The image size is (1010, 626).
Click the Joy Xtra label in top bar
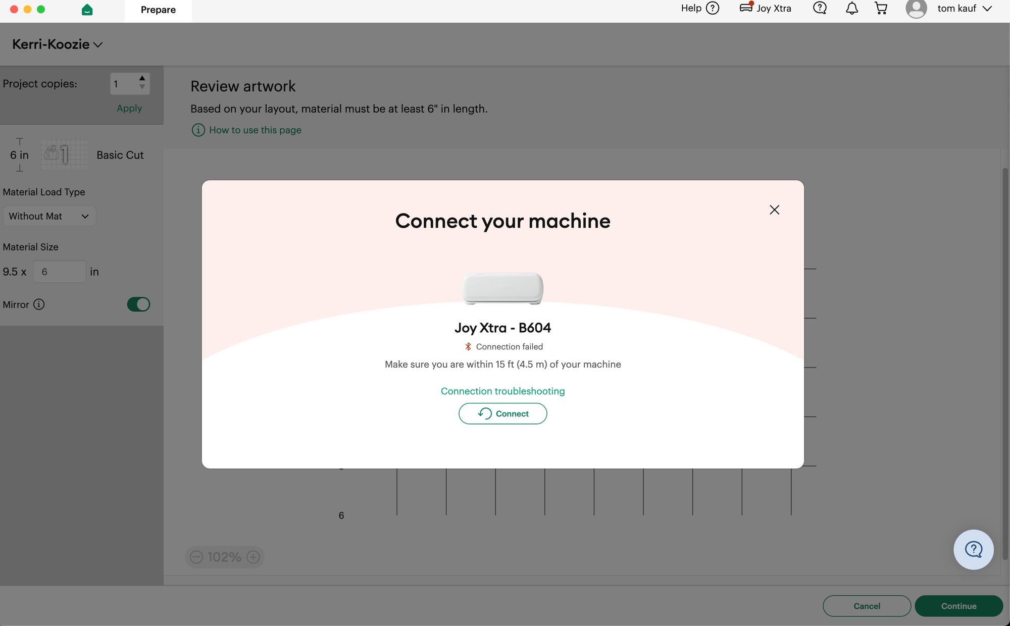click(774, 8)
